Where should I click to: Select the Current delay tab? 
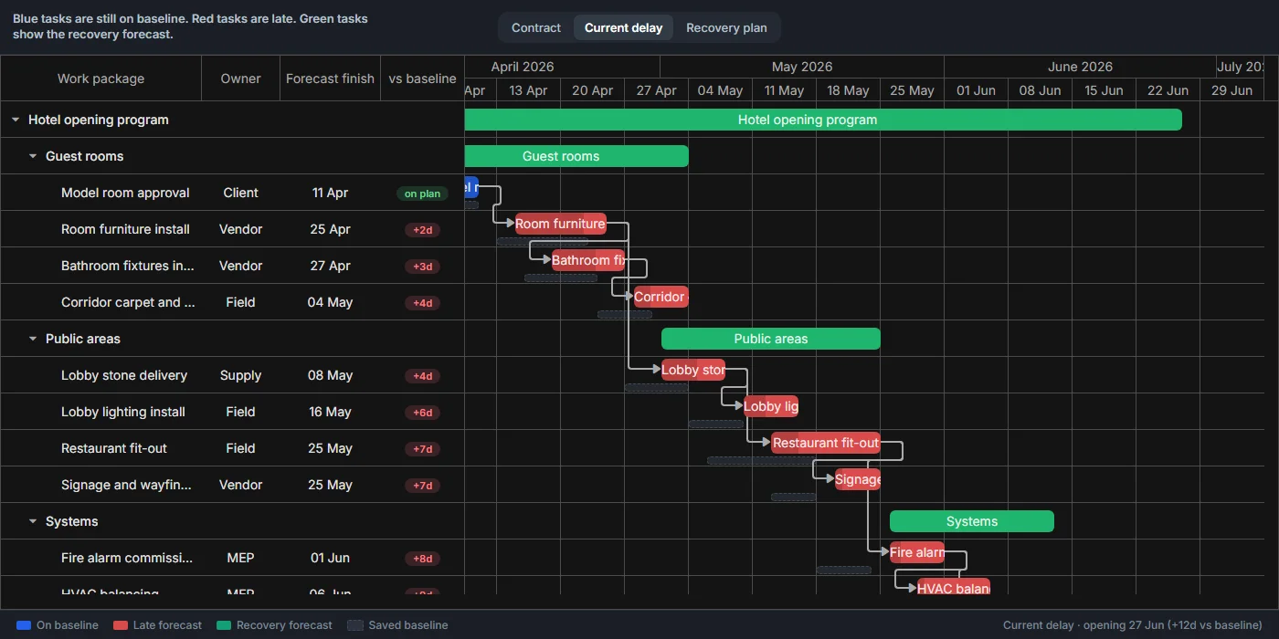point(623,27)
